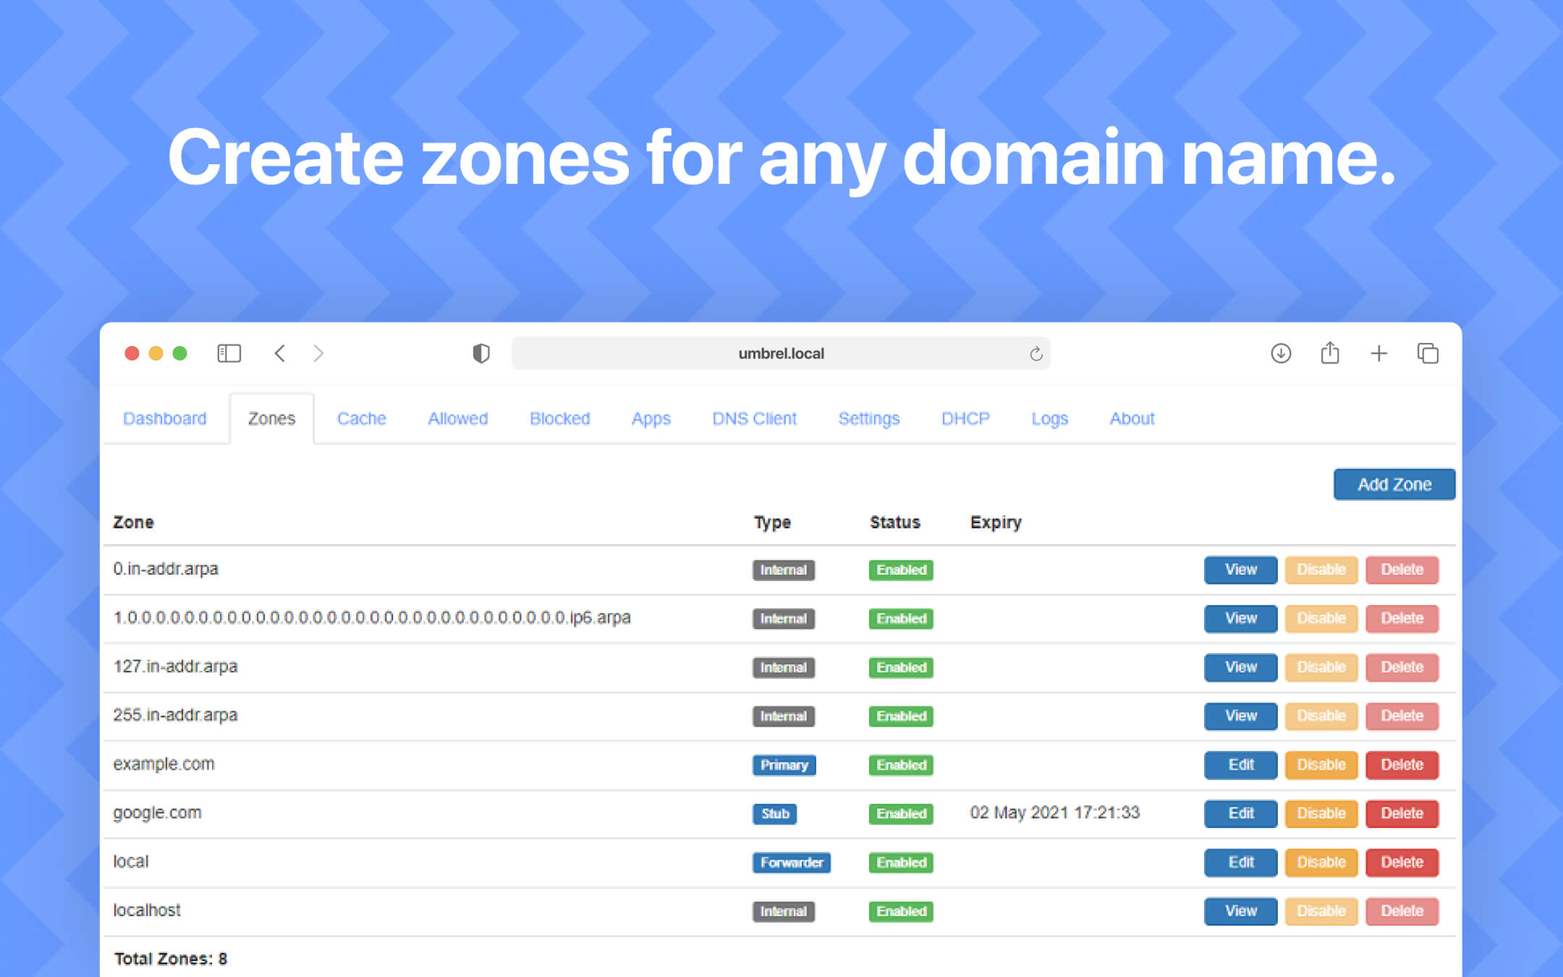Click the Share icon in the browser toolbar
Image resolution: width=1563 pixels, height=977 pixels.
[1330, 353]
